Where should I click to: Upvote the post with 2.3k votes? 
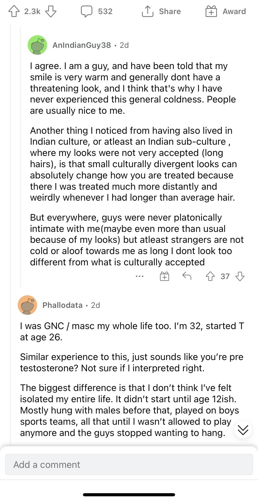(14, 12)
